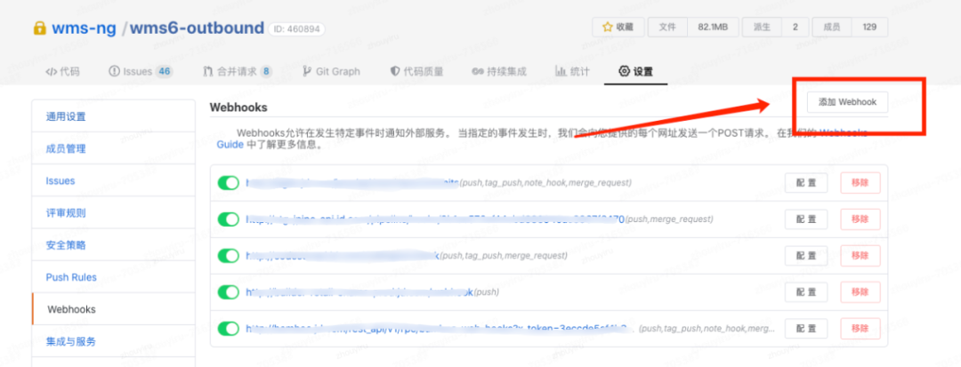Open 通用设置 in the settings sidebar
Screen dimensions: 961x367
point(113,116)
